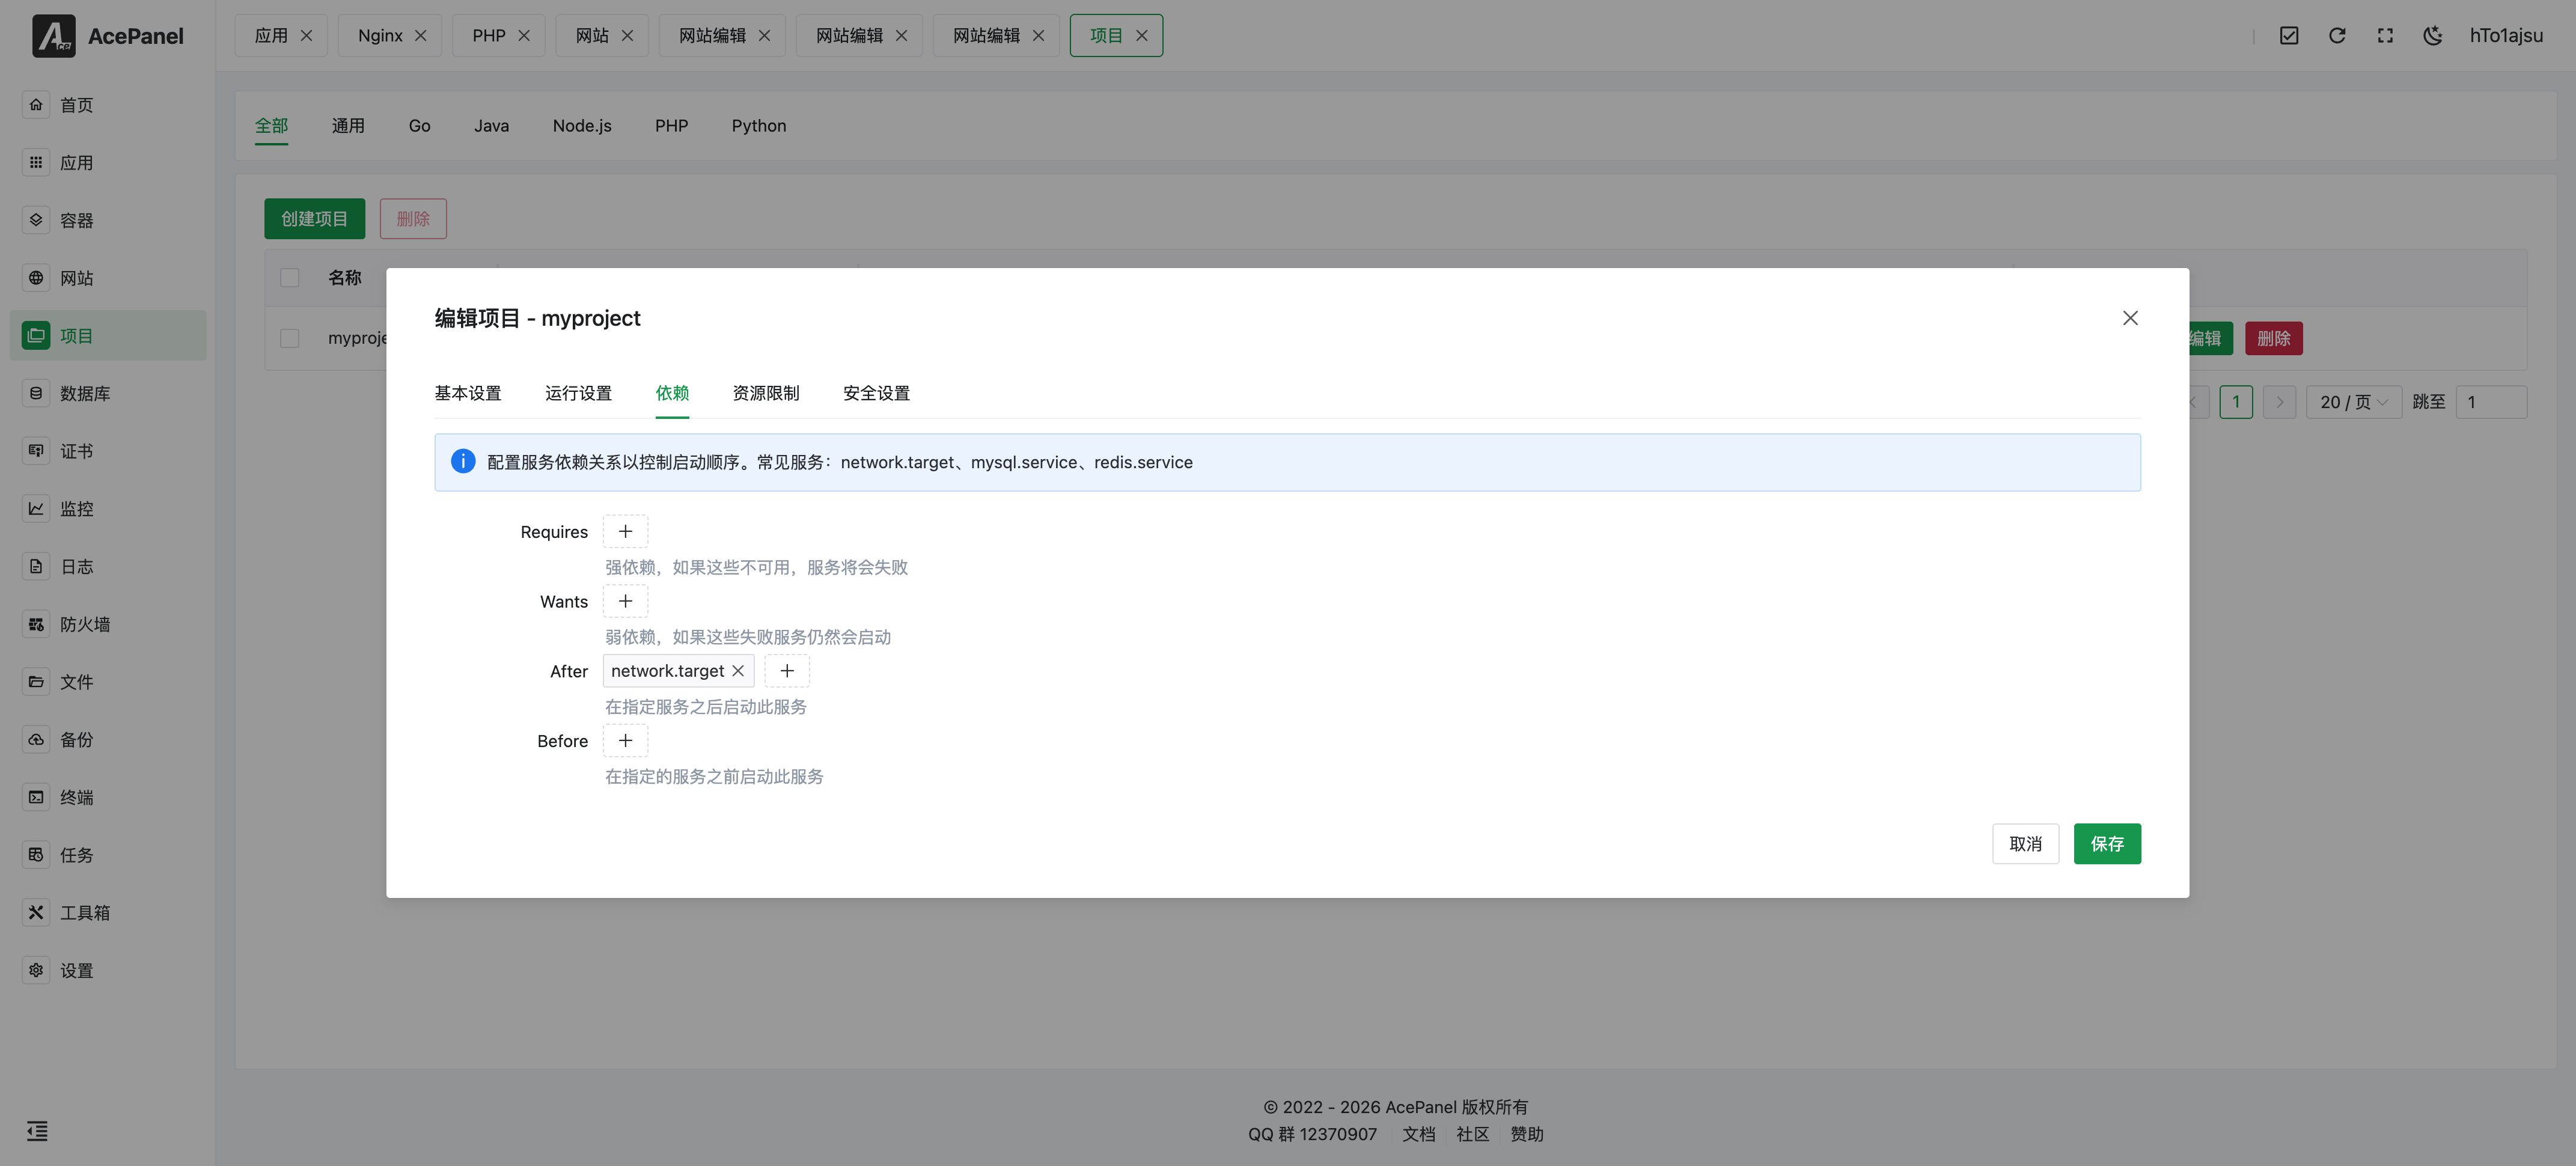Close the Nginx top tab
This screenshot has width=2576, height=1166.
click(420, 36)
